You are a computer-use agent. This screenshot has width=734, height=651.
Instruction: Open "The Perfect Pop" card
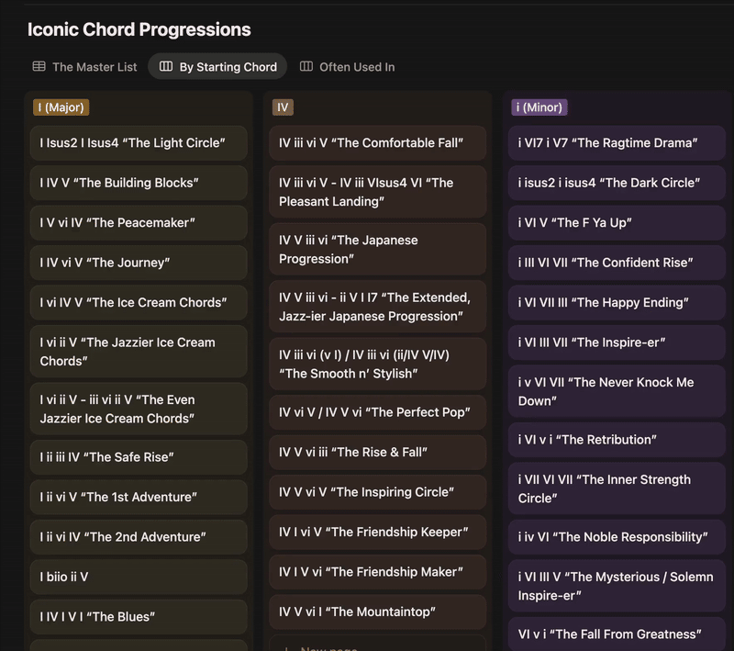pyautogui.click(x=377, y=413)
